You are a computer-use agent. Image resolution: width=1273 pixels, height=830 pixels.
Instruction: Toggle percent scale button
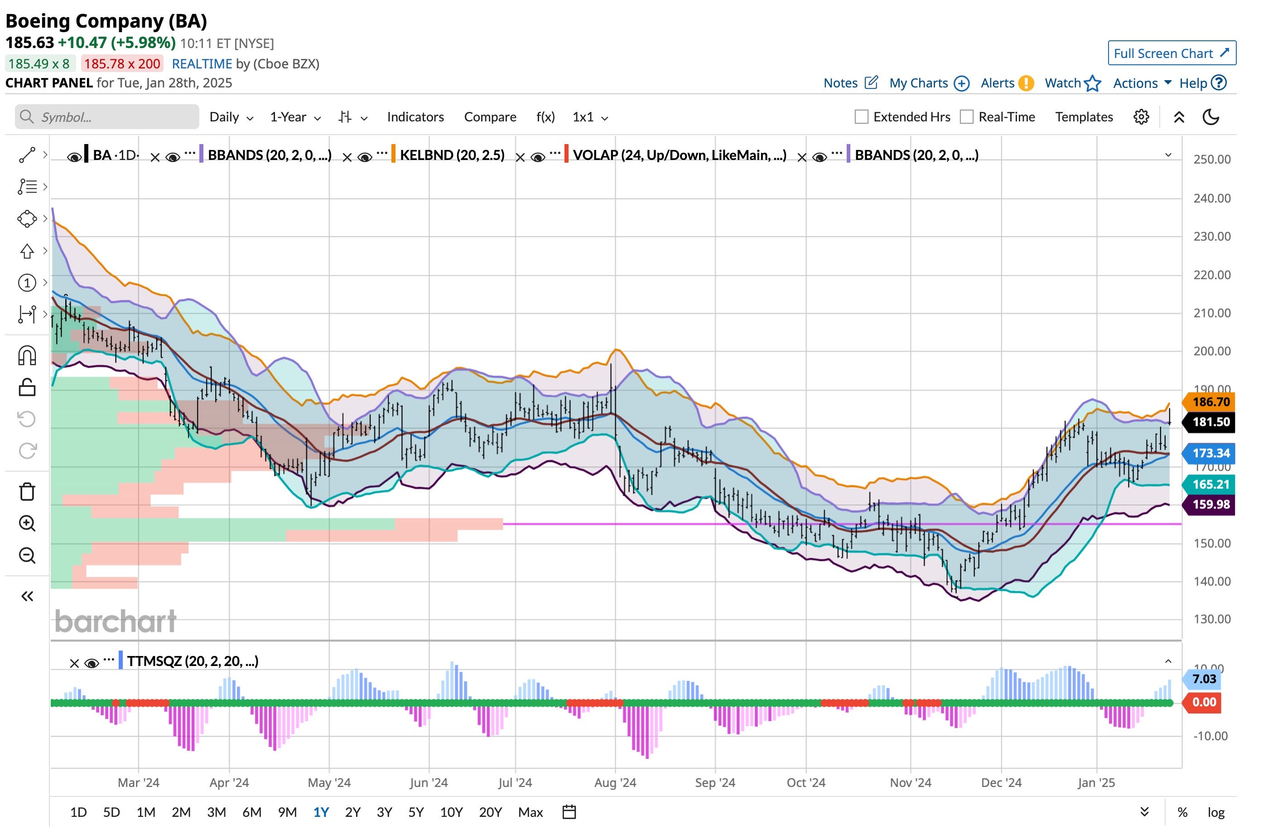click(x=1182, y=812)
